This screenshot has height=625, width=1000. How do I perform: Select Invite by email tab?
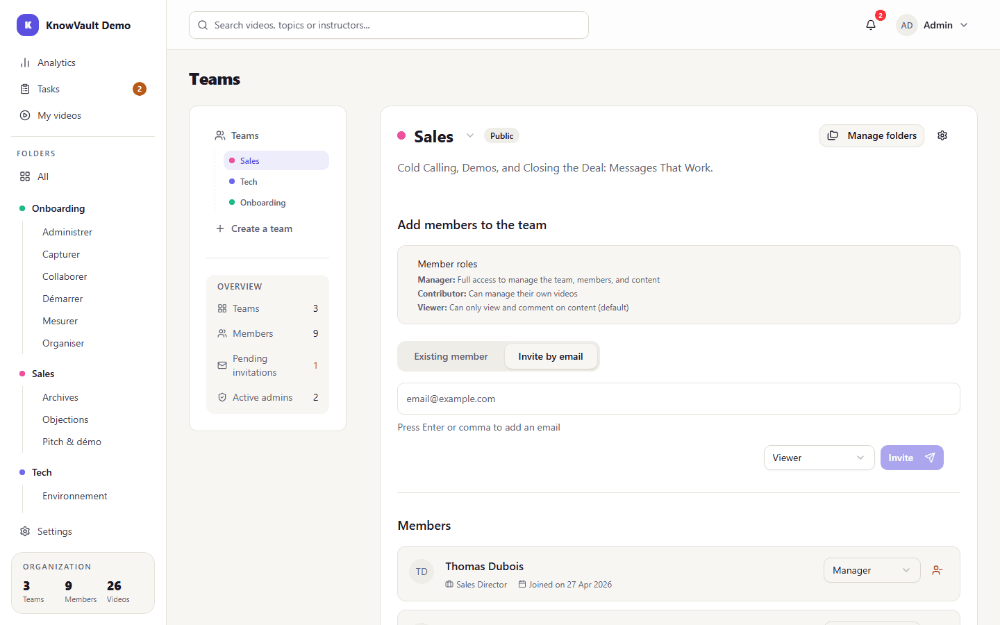[x=551, y=356]
